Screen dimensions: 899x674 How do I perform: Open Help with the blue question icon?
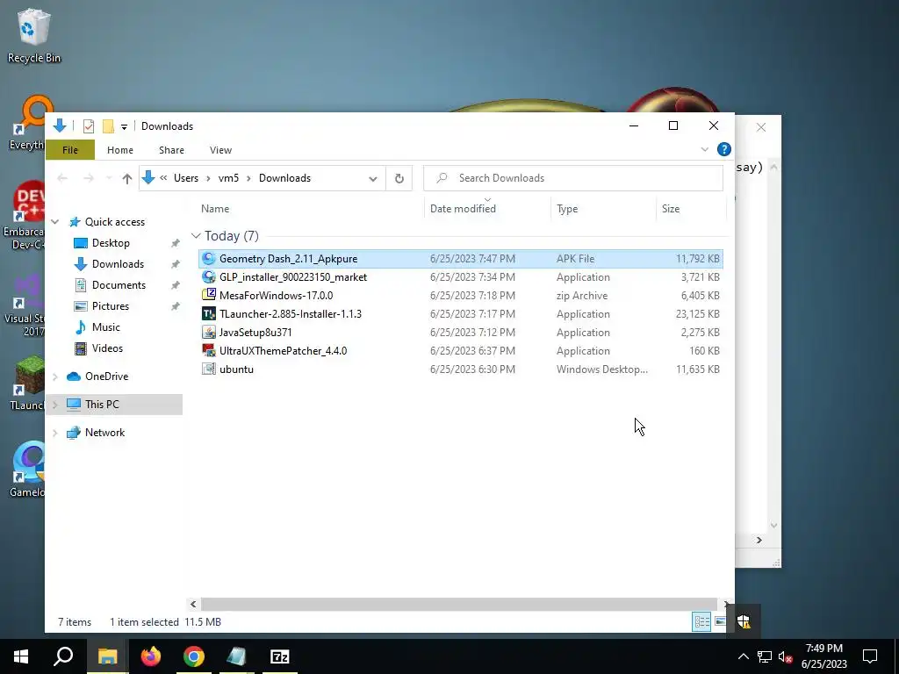click(724, 149)
